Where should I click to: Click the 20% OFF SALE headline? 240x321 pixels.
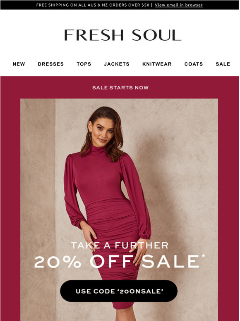[116, 261]
